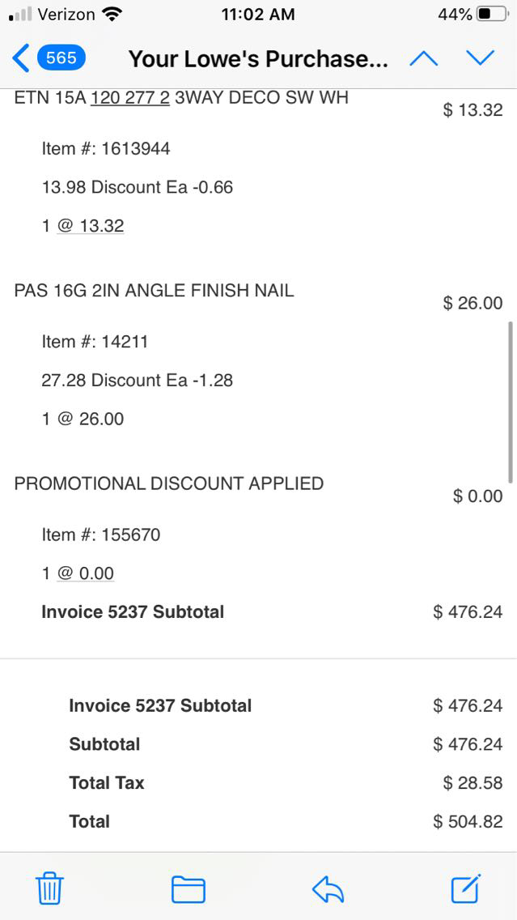Screen dimensions: 517x920
Task: Tap the 565 unread mailbox badge
Action: (x=61, y=58)
